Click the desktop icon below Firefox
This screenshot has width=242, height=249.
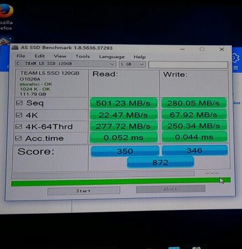click(x=5, y=41)
